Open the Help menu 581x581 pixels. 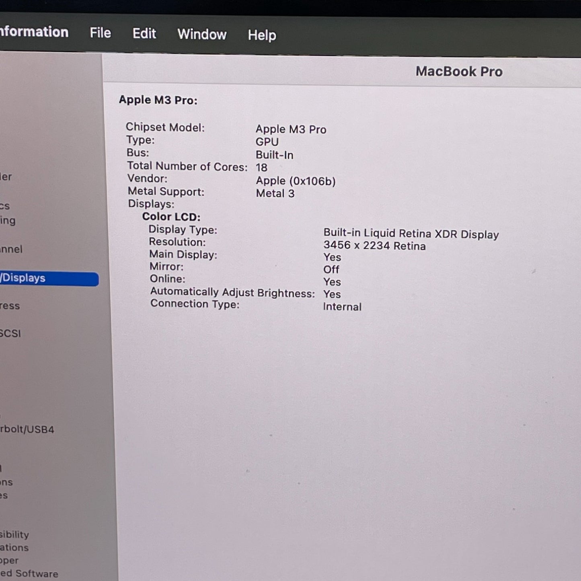click(262, 35)
